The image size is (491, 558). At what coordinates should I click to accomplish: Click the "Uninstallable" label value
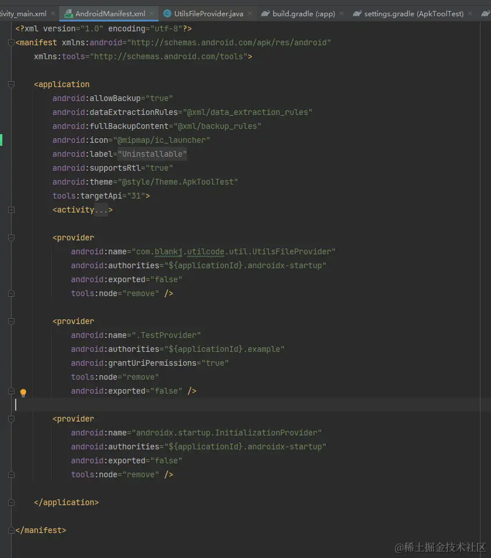tap(152, 154)
